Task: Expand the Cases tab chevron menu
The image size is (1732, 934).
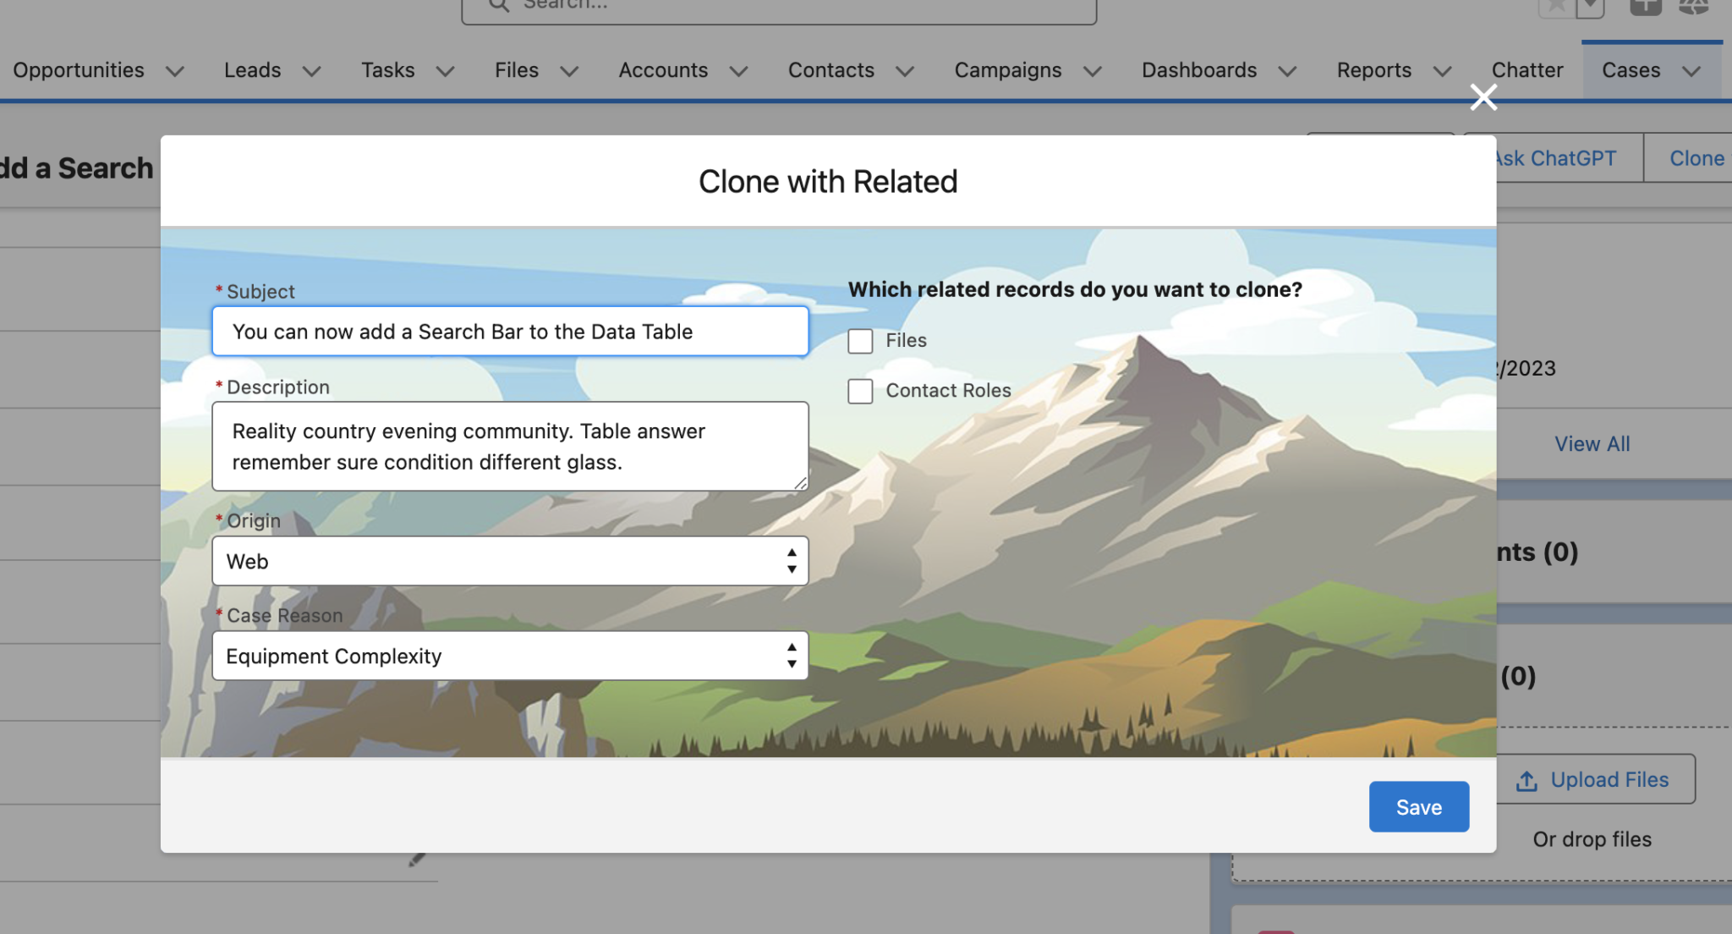Action: 1692,71
